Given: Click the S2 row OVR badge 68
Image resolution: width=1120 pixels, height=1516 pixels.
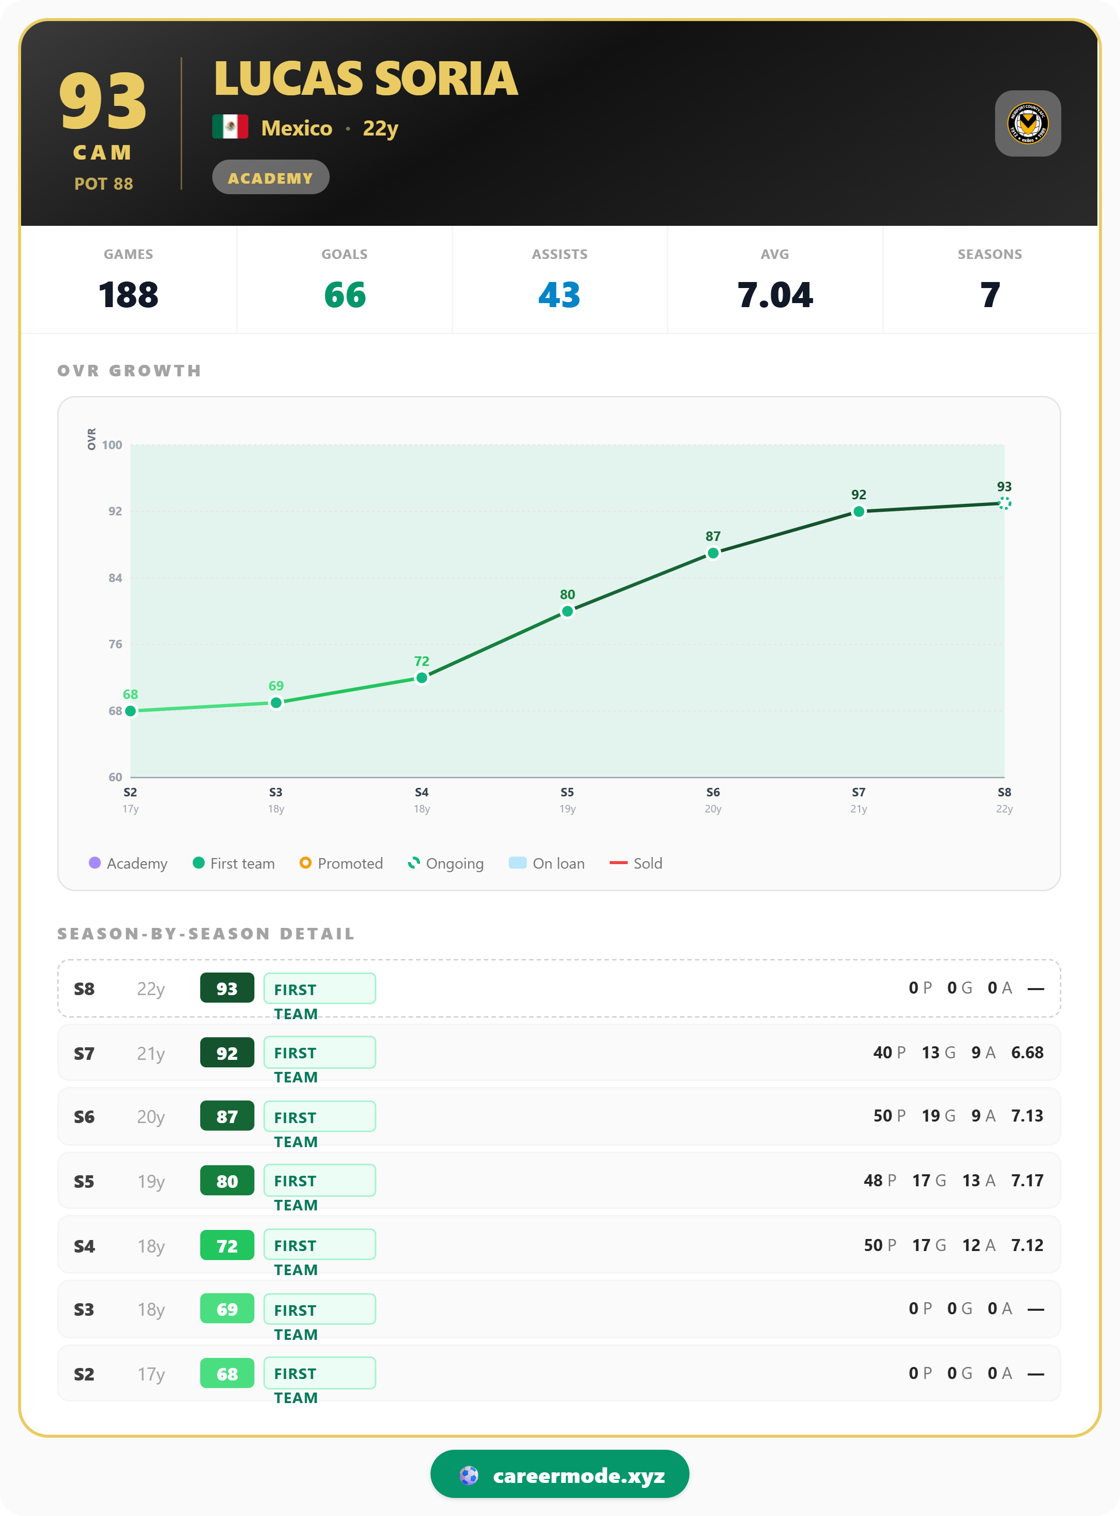Looking at the screenshot, I should (x=227, y=1373).
